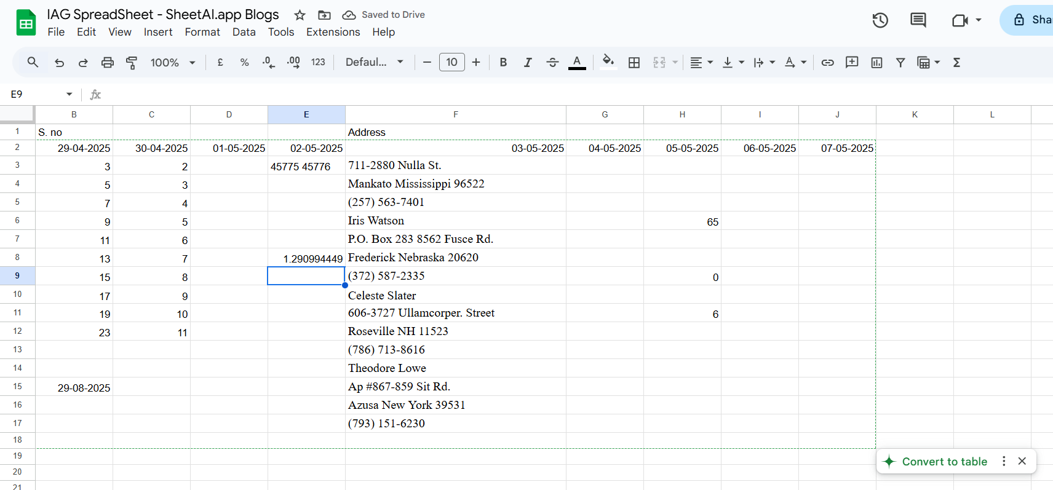
Task: Open the Data menu
Action: pyautogui.click(x=244, y=32)
